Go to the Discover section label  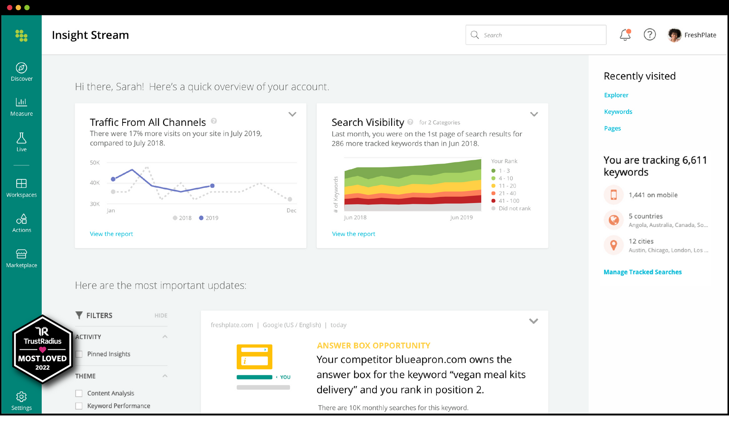point(22,79)
